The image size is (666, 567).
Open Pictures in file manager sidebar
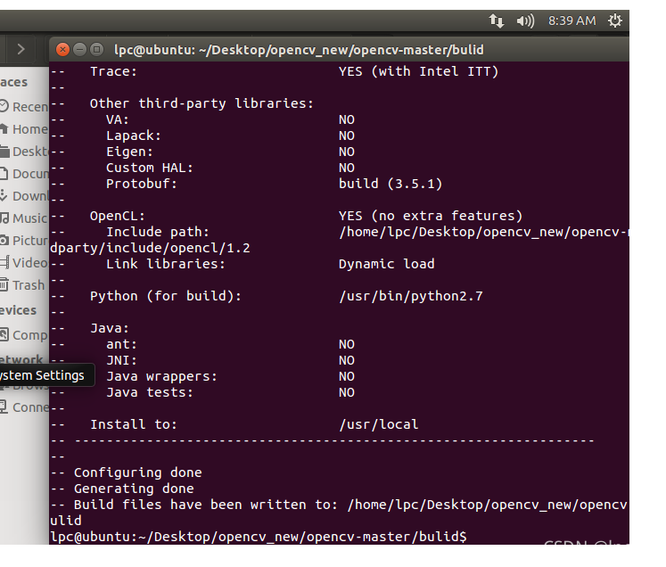point(24,241)
